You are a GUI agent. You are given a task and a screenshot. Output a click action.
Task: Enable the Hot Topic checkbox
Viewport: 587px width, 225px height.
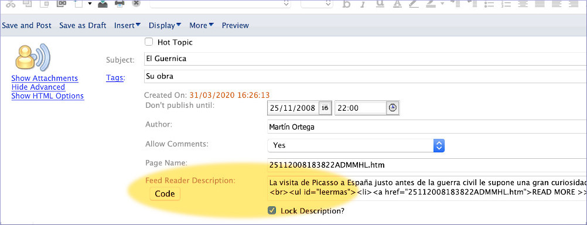149,42
